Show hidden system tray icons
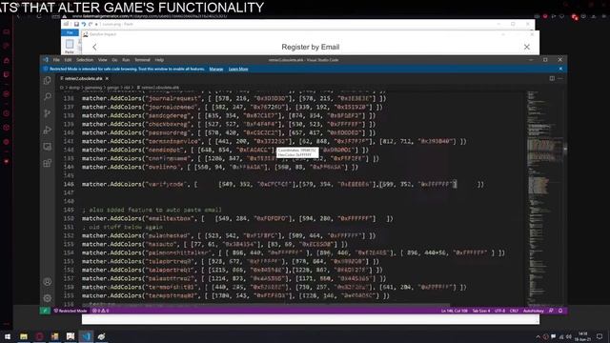 pyautogui.click(x=538, y=336)
